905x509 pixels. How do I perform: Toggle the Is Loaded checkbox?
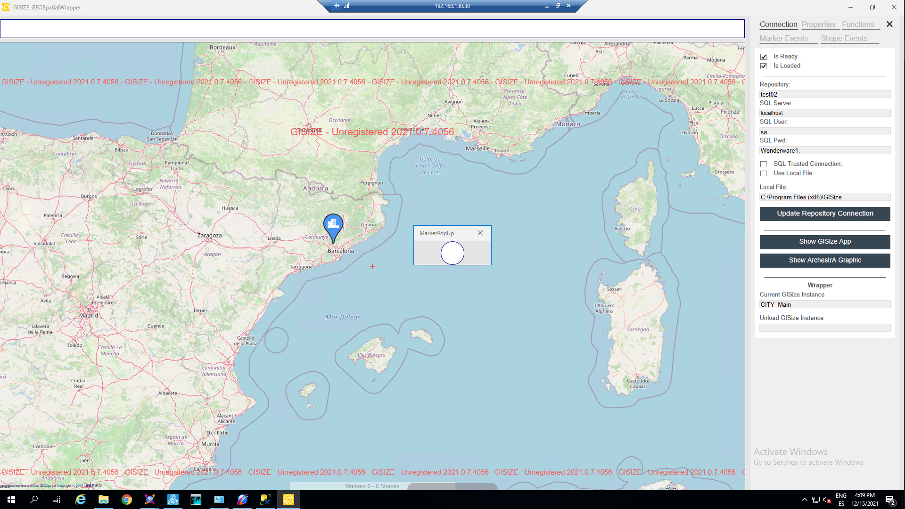click(764, 66)
